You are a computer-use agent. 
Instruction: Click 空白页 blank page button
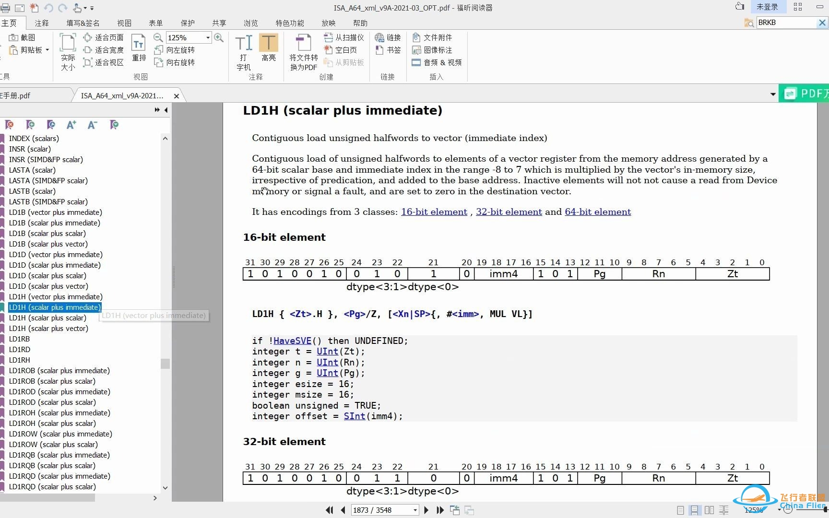[x=341, y=50]
